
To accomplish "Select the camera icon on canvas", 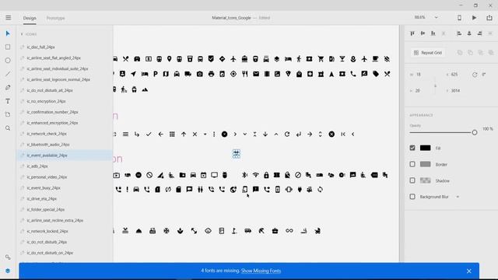I will [199, 74].
